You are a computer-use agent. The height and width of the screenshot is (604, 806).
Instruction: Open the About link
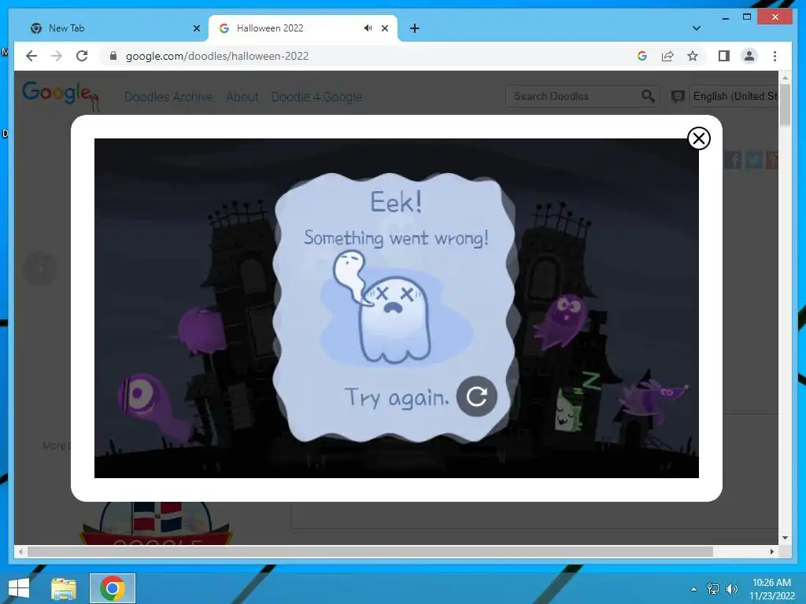pyautogui.click(x=242, y=97)
